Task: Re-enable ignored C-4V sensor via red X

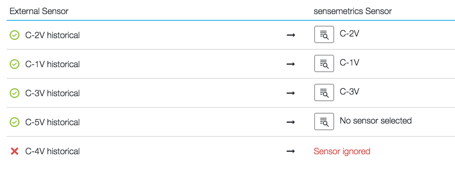Action: pyautogui.click(x=15, y=151)
